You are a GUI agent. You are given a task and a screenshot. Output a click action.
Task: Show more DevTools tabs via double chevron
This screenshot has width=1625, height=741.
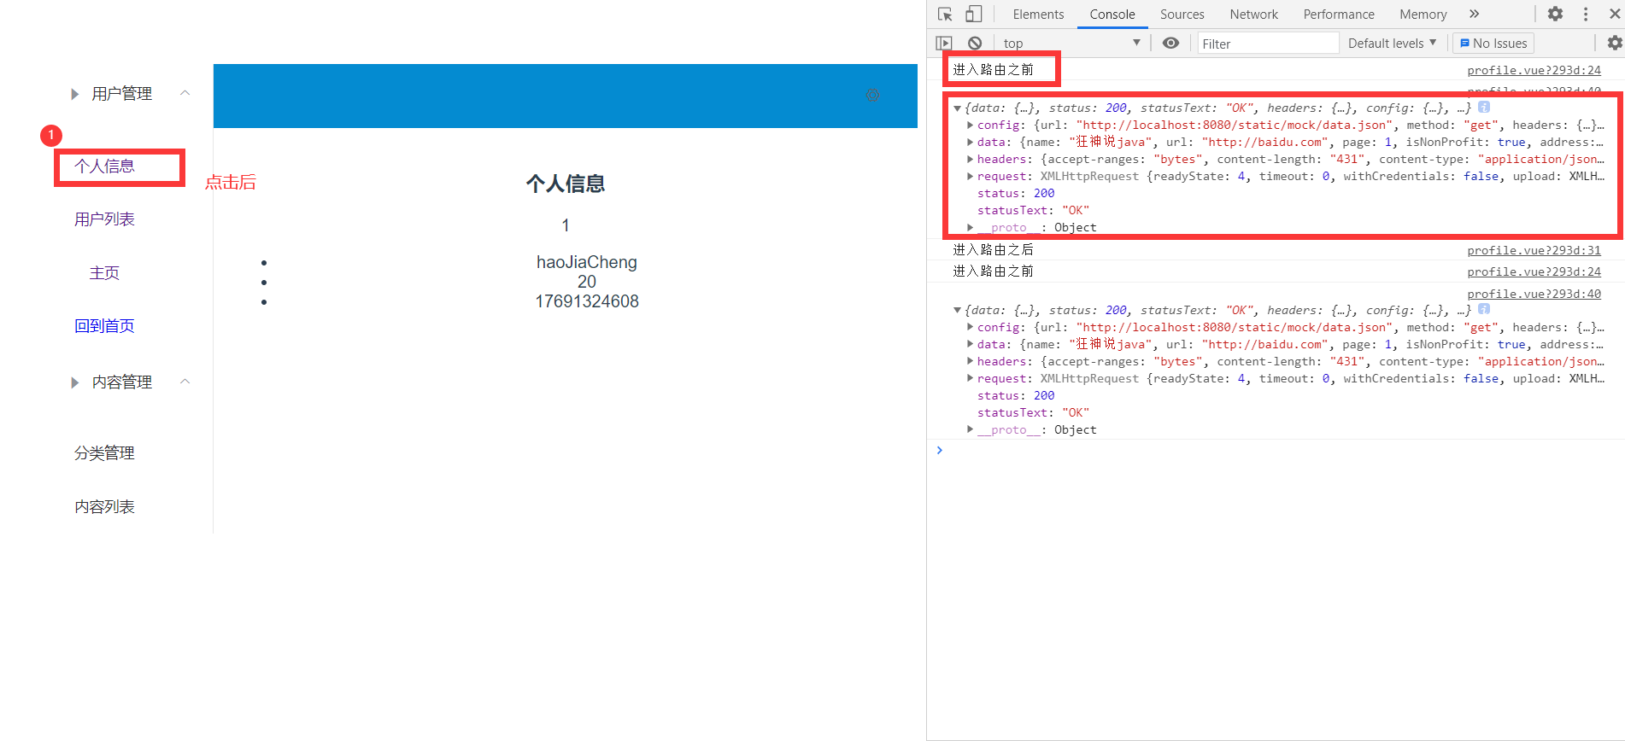1474,15
